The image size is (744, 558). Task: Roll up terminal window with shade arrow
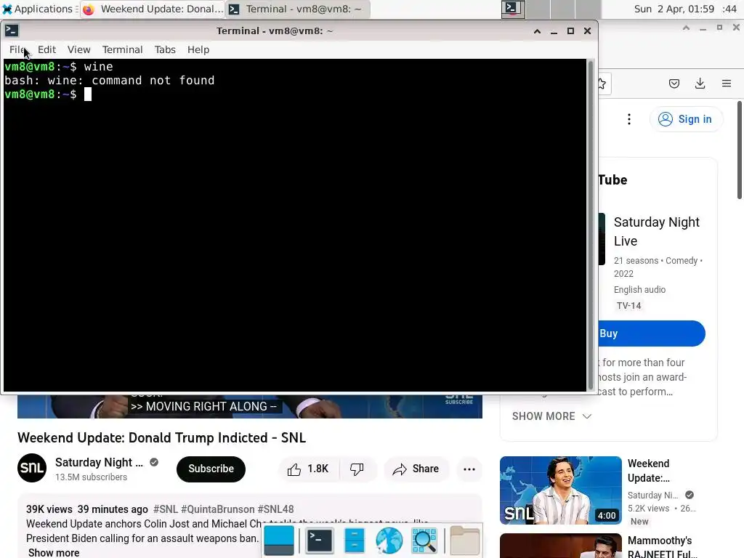tap(537, 31)
